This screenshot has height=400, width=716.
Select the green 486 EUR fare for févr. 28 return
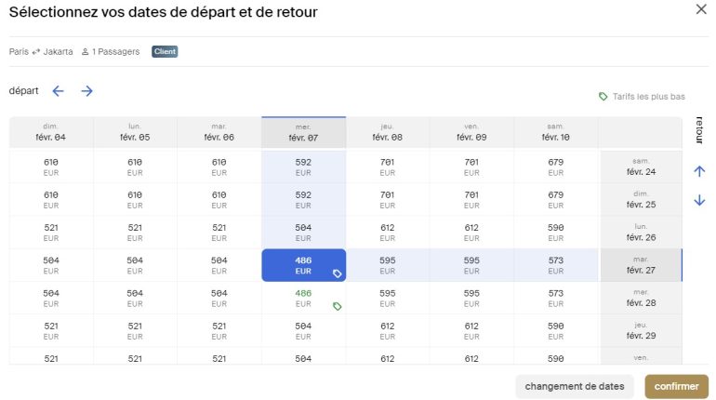[x=303, y=299]
